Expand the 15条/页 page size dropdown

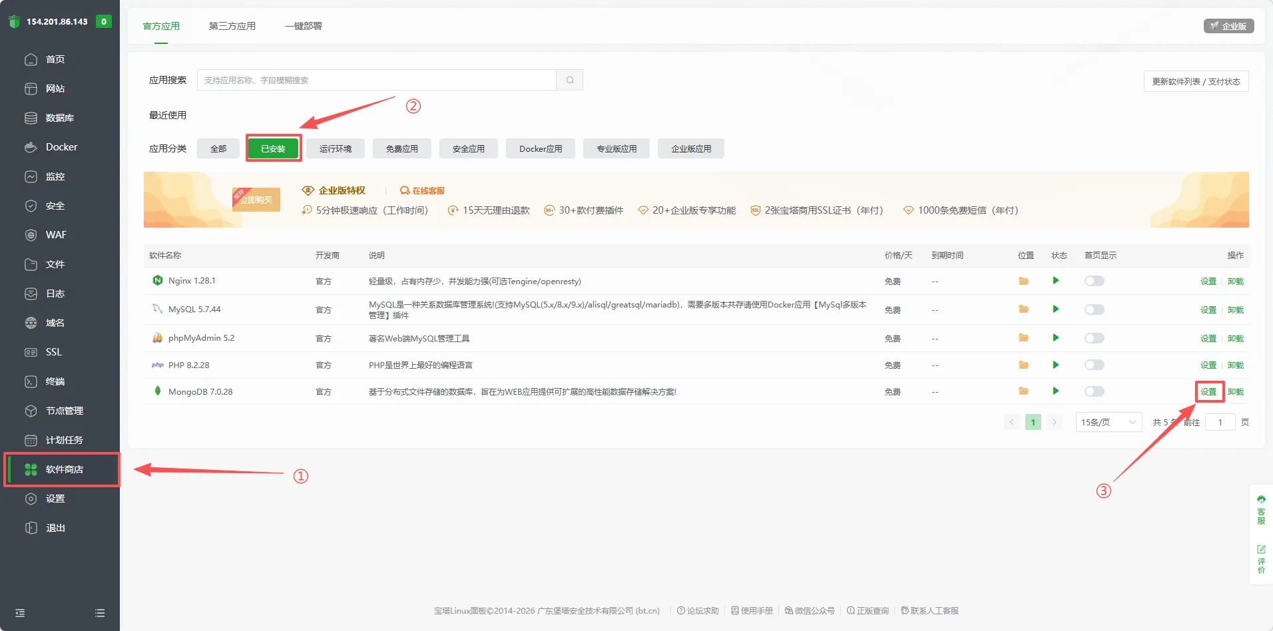coord(1108,422)
